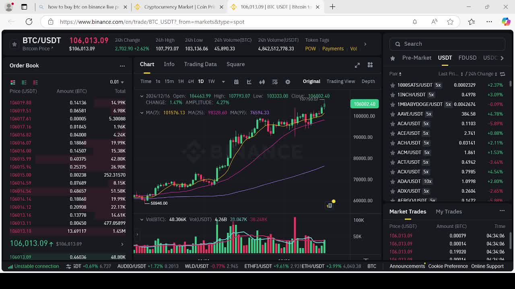
Task: Select the 1H chart interval
Action: click(181, 81)
